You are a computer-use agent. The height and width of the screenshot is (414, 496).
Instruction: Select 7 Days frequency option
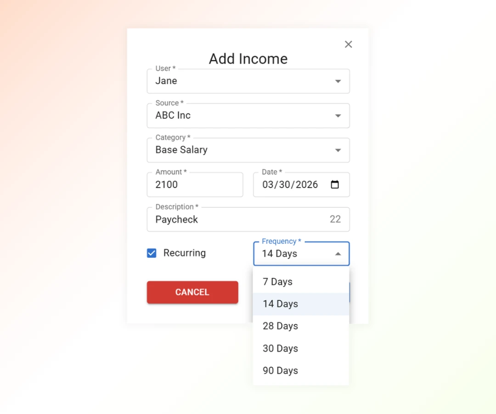pos(301,282)
